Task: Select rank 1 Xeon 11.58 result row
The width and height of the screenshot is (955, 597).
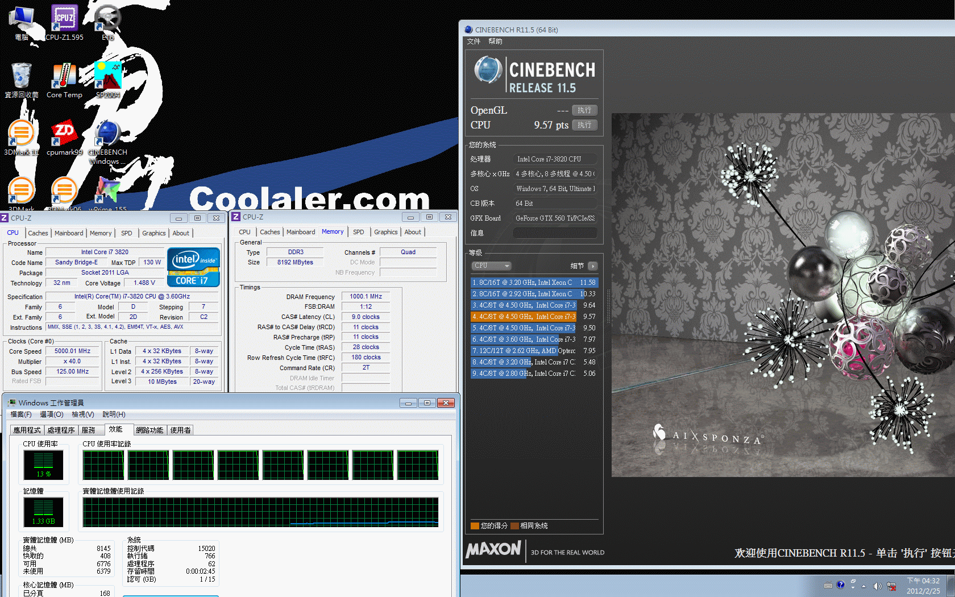Action: pos(534,283)
